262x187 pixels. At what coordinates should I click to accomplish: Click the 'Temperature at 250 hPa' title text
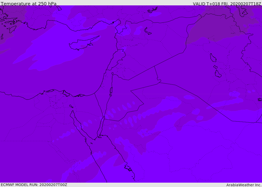click(29, 4)
